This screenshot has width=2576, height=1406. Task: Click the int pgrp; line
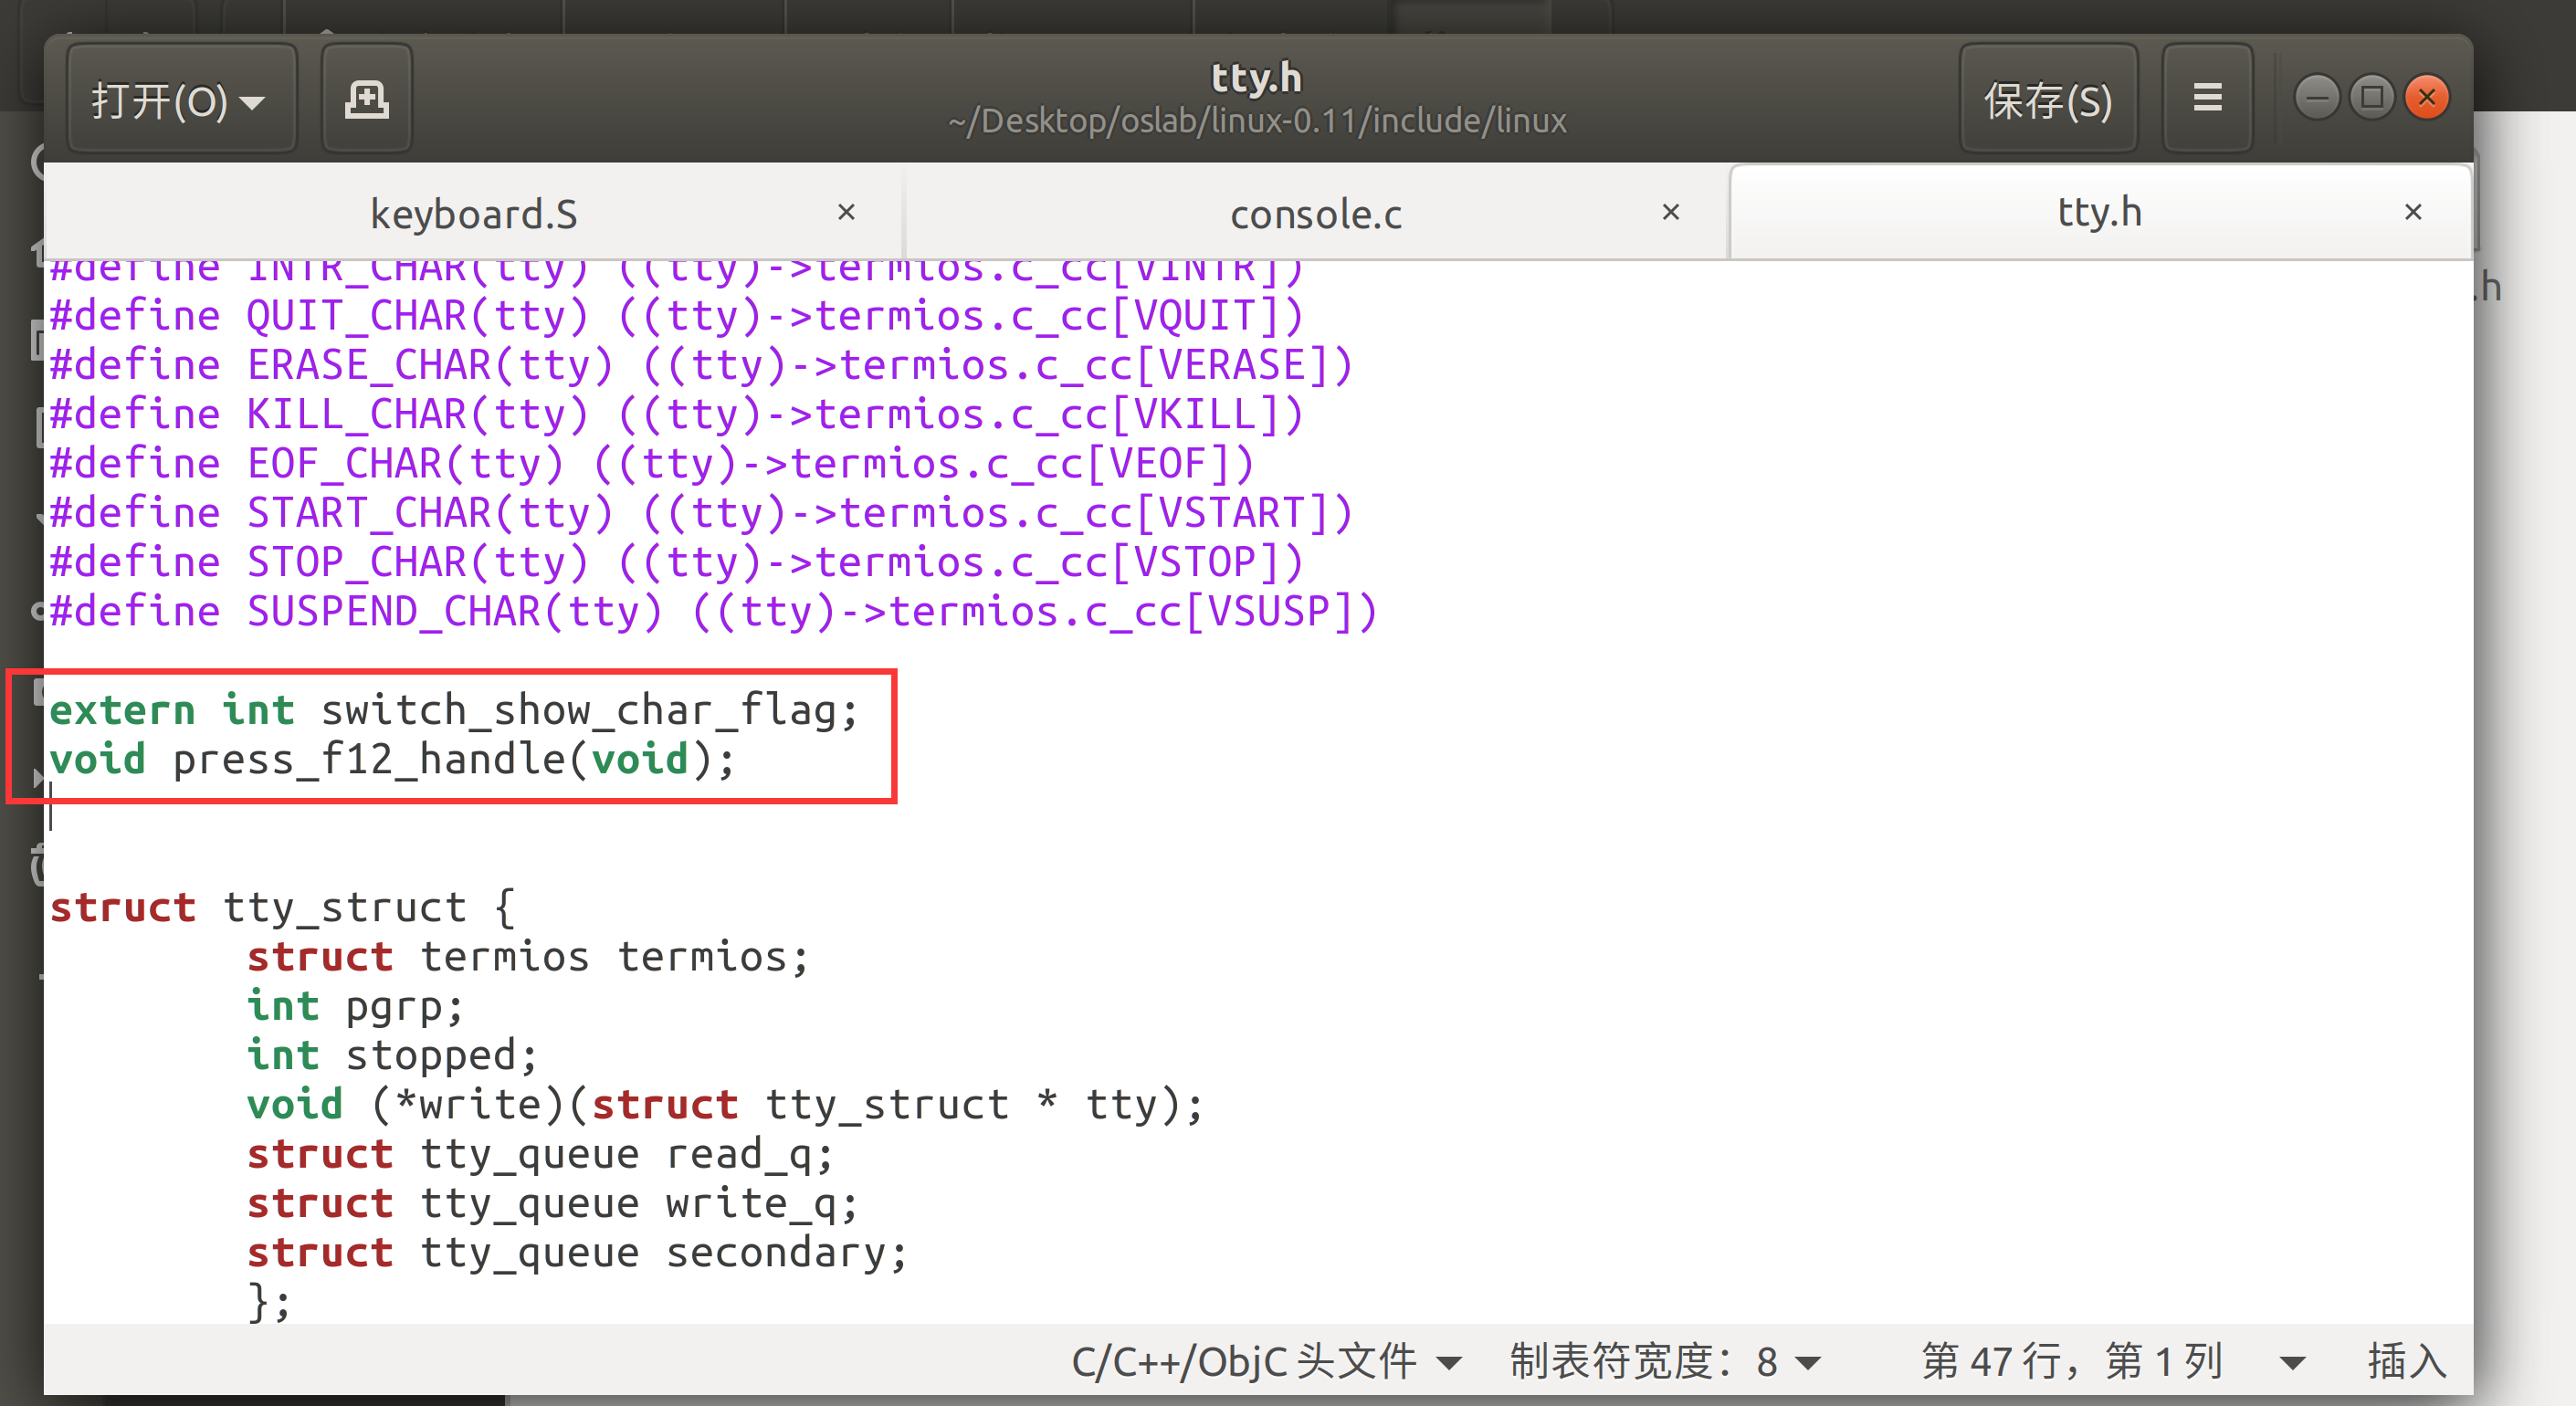coord(355,1006)
